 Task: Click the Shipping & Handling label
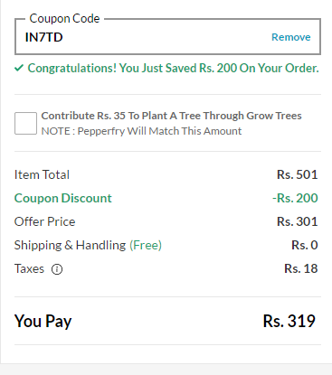click(70, 245)
